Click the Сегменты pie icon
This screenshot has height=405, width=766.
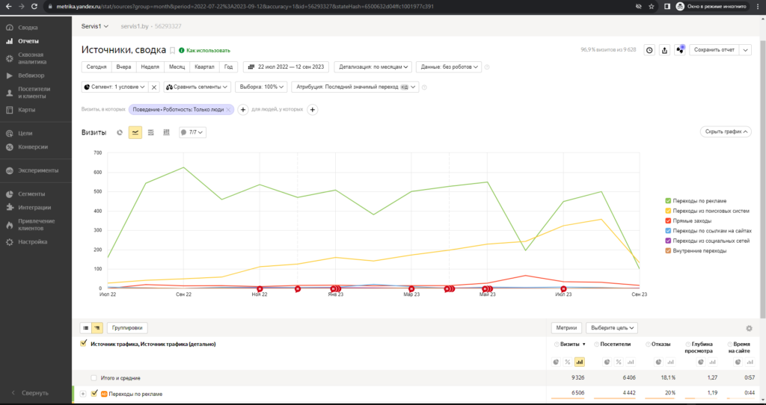point(9,194)
